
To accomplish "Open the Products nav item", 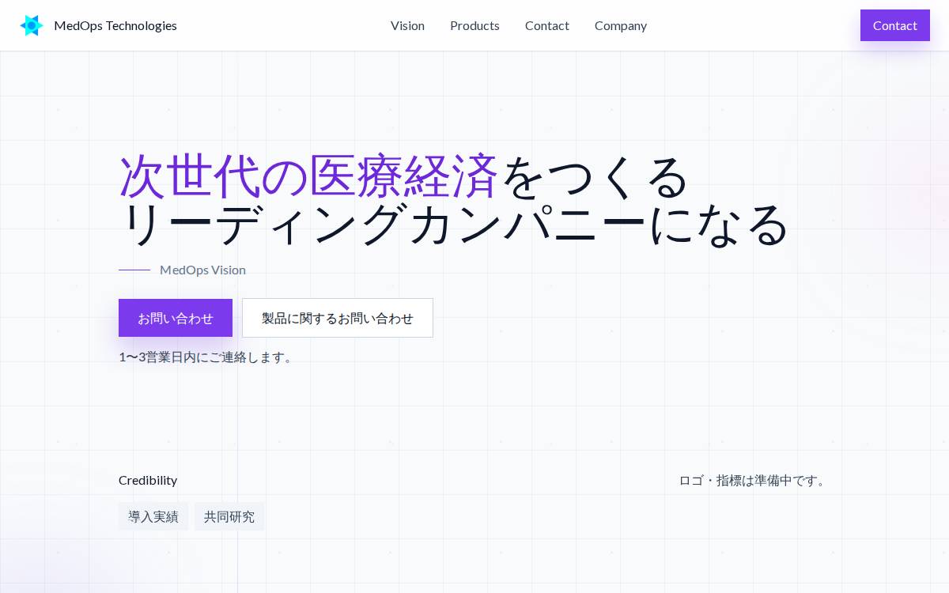I will click(x=475, y=25).
